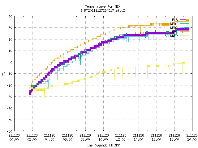Click the x-axis tick label '211128 18:00'
The height and width of the screenshot is (148, 198).
tap(174, 137)
